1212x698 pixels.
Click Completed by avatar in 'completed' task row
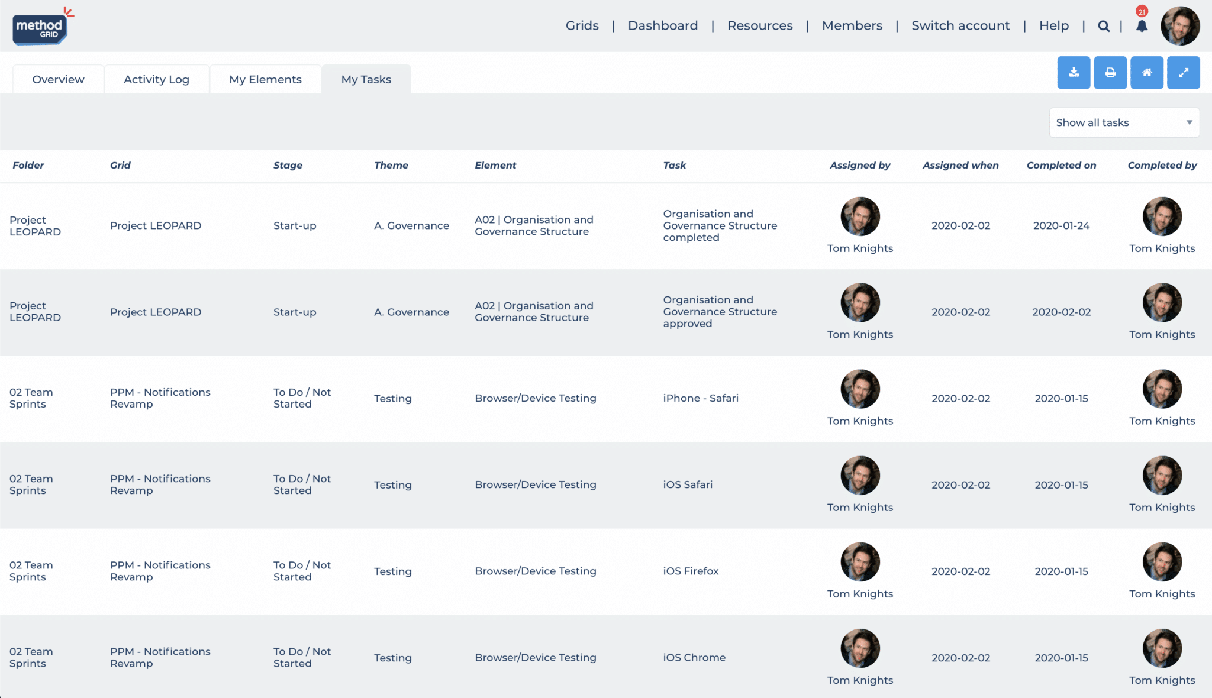(x=1162, y=216)
